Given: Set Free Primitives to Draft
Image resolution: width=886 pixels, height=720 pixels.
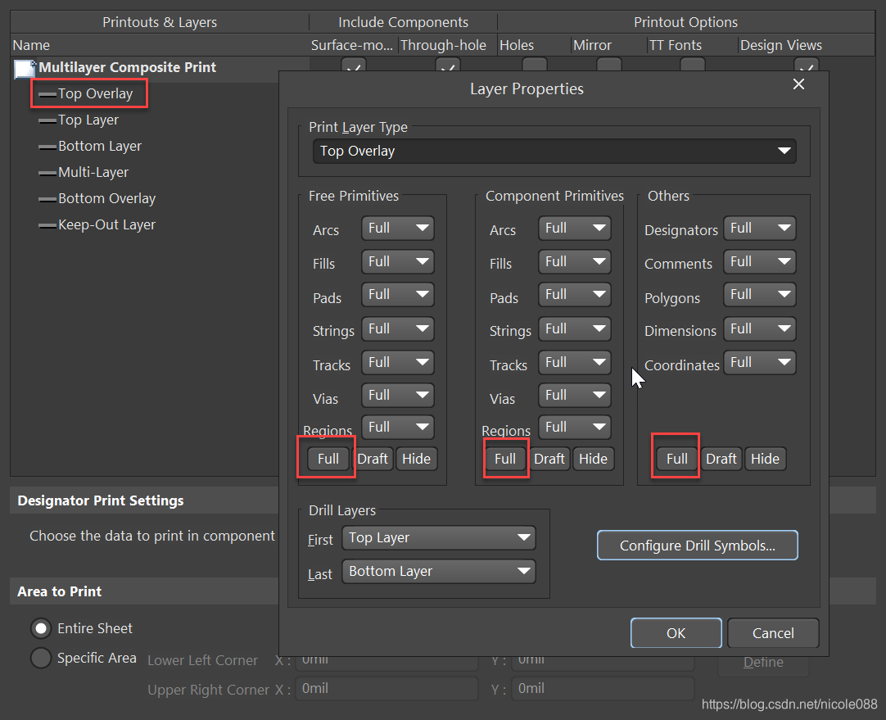Looking at the screenshot, I should tap(373, 459).
